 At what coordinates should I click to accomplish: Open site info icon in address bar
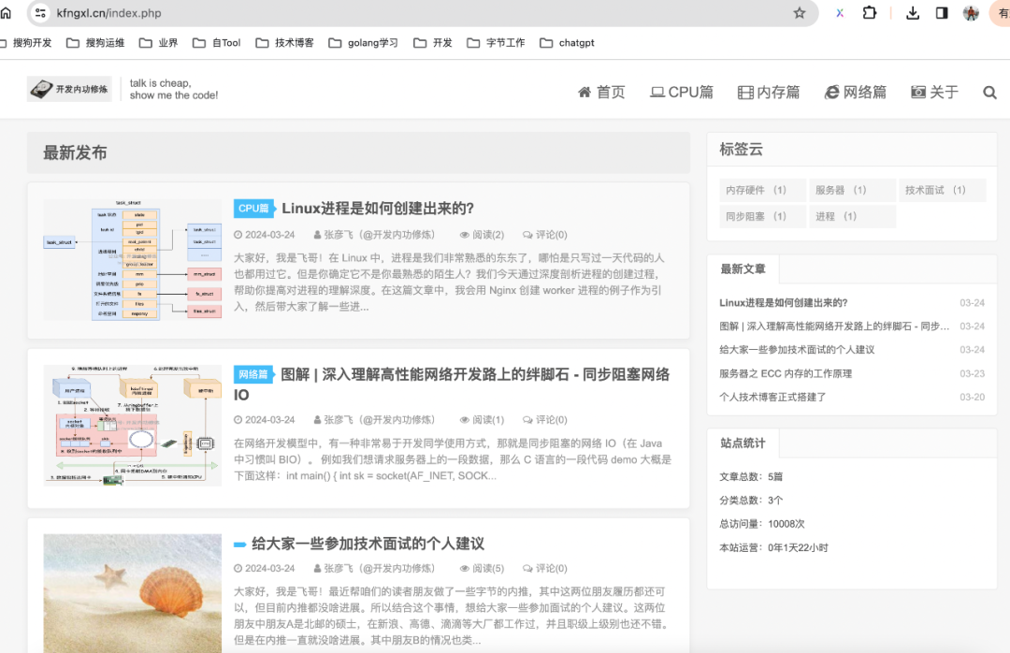point(40,13)
